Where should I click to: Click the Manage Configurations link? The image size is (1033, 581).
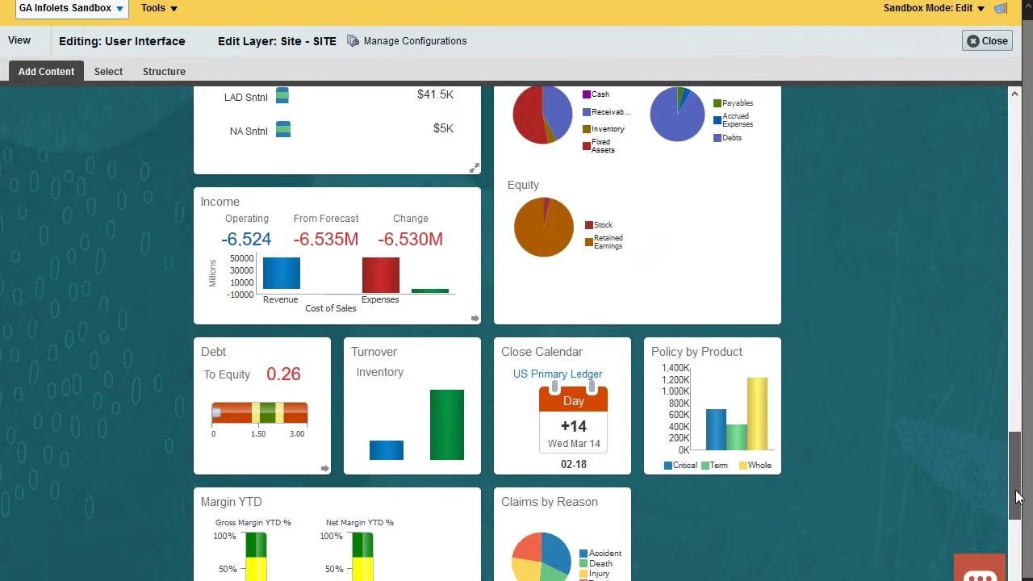coord(415,41)
